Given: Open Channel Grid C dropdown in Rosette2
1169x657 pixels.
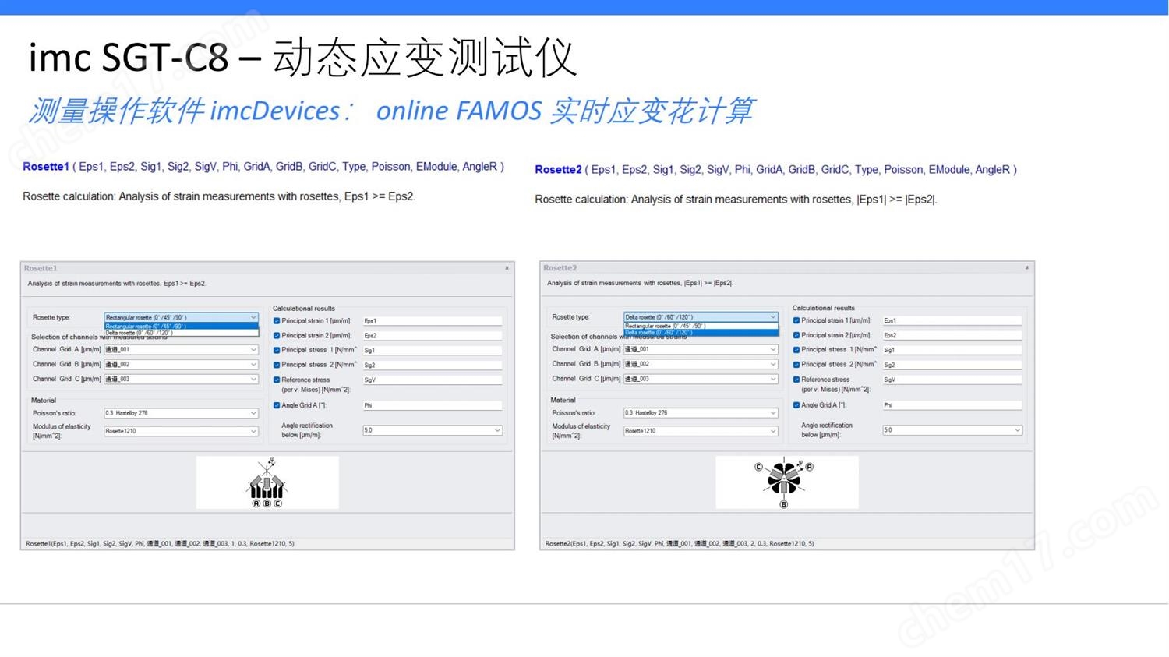Looking at the screenshot, I should pyautogui.click(x=701, y=379).
